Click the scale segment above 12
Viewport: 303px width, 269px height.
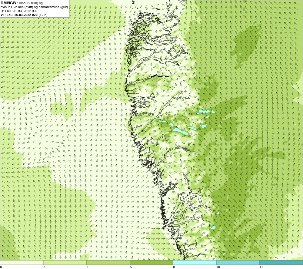pos(281,262)
